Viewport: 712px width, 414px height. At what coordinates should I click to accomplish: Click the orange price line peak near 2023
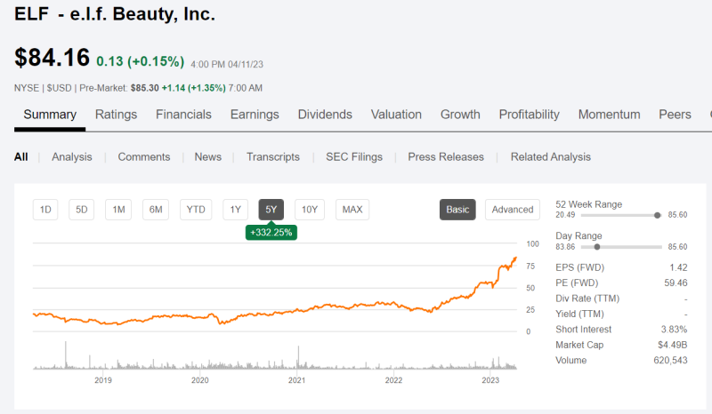515,259
